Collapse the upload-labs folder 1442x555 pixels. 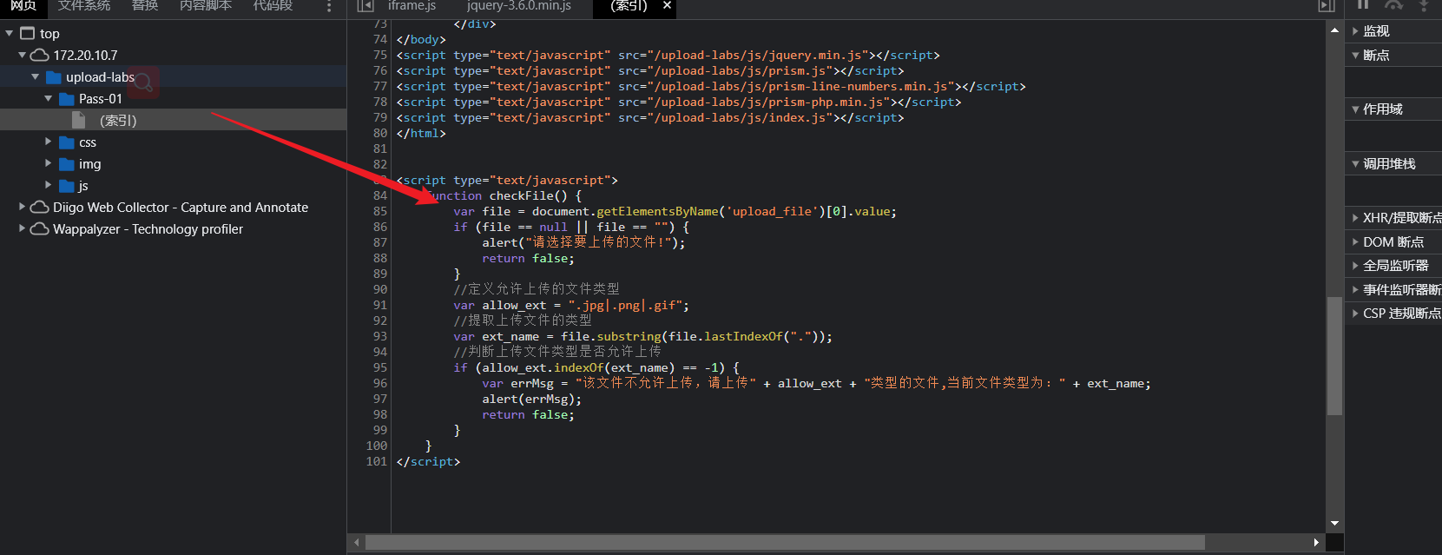(36, 77)
